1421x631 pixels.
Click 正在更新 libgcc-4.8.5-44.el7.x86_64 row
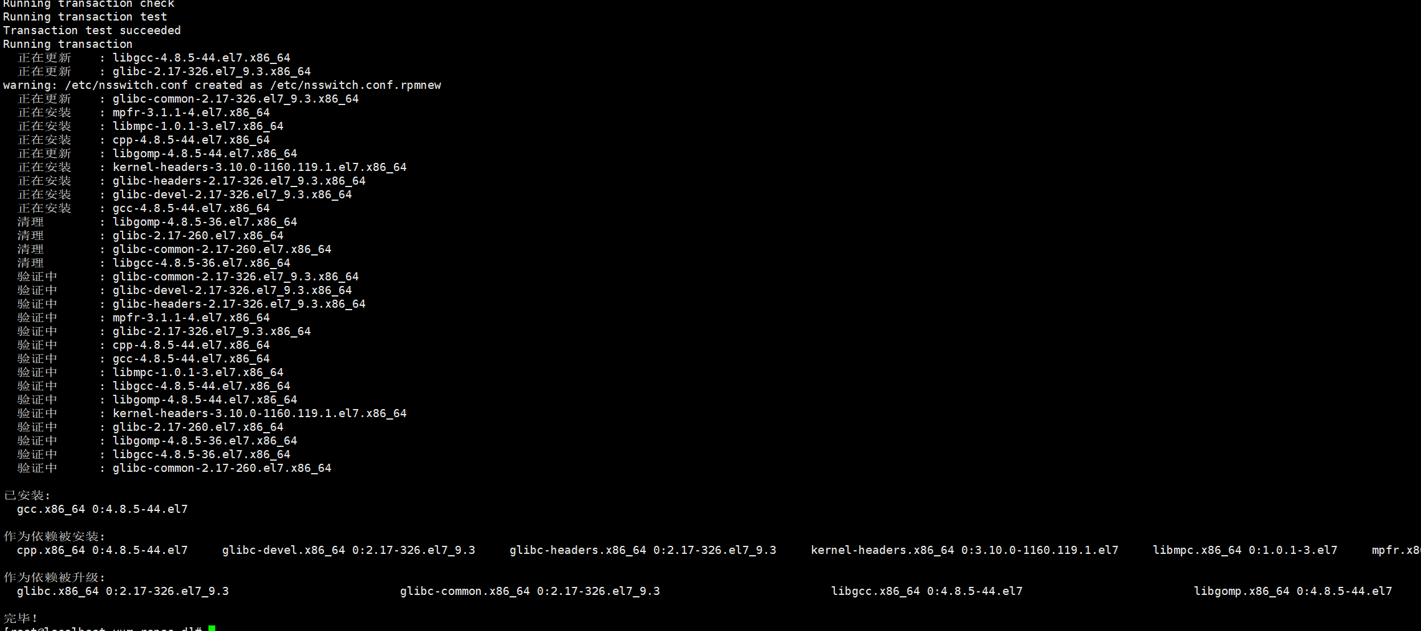pyautogui.click(x=154, y=58)
